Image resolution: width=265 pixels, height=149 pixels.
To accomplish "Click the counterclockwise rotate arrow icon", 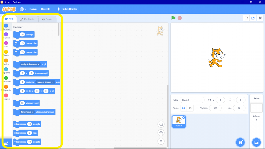I will tap(16, 52).
